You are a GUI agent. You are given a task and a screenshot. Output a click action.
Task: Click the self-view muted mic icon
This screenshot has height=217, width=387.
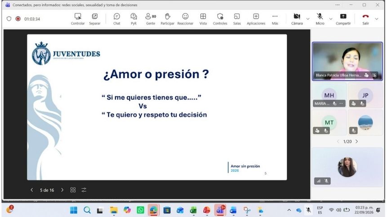pyautogui.click(x=326, y=181)
